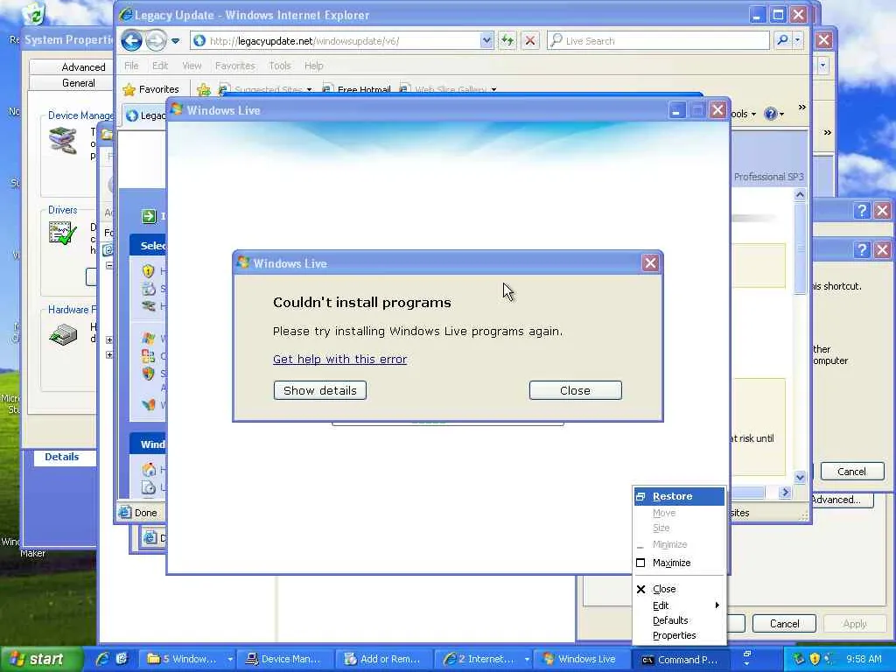Switch to Advanced tab in System Properties
The height and width of the screenshot is (672, 896).
(83, 66)
